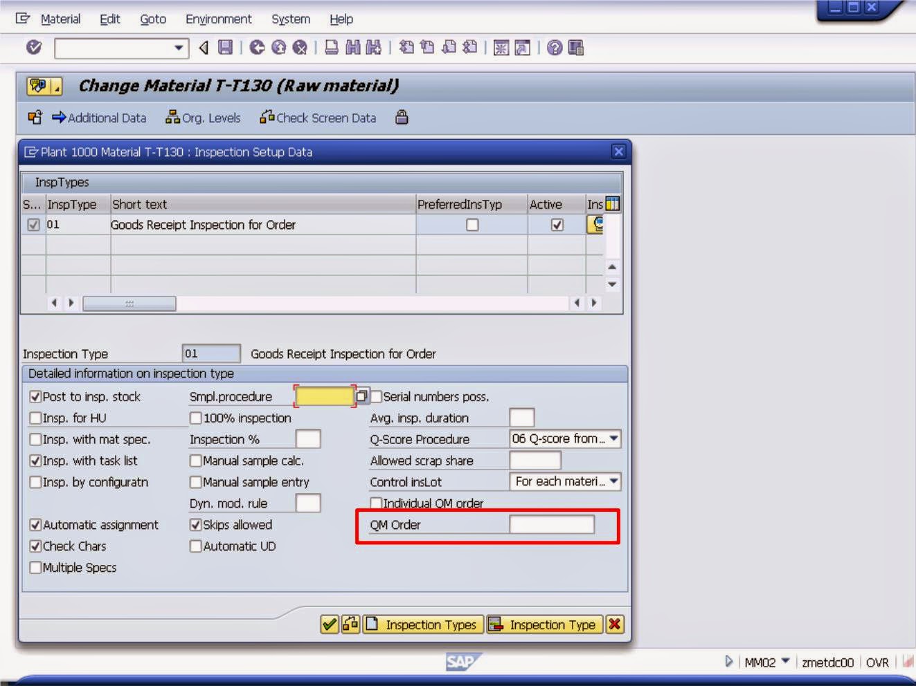Image resolution: width=916 pixels, height=686 pixels.
Task: Click the Find binoculars icon
Action: point(353,47)
